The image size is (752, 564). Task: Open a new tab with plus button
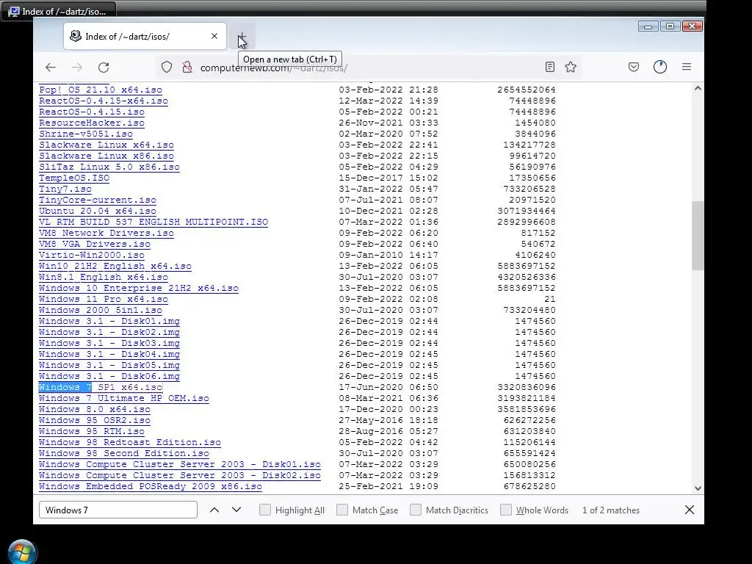point(242,37)
